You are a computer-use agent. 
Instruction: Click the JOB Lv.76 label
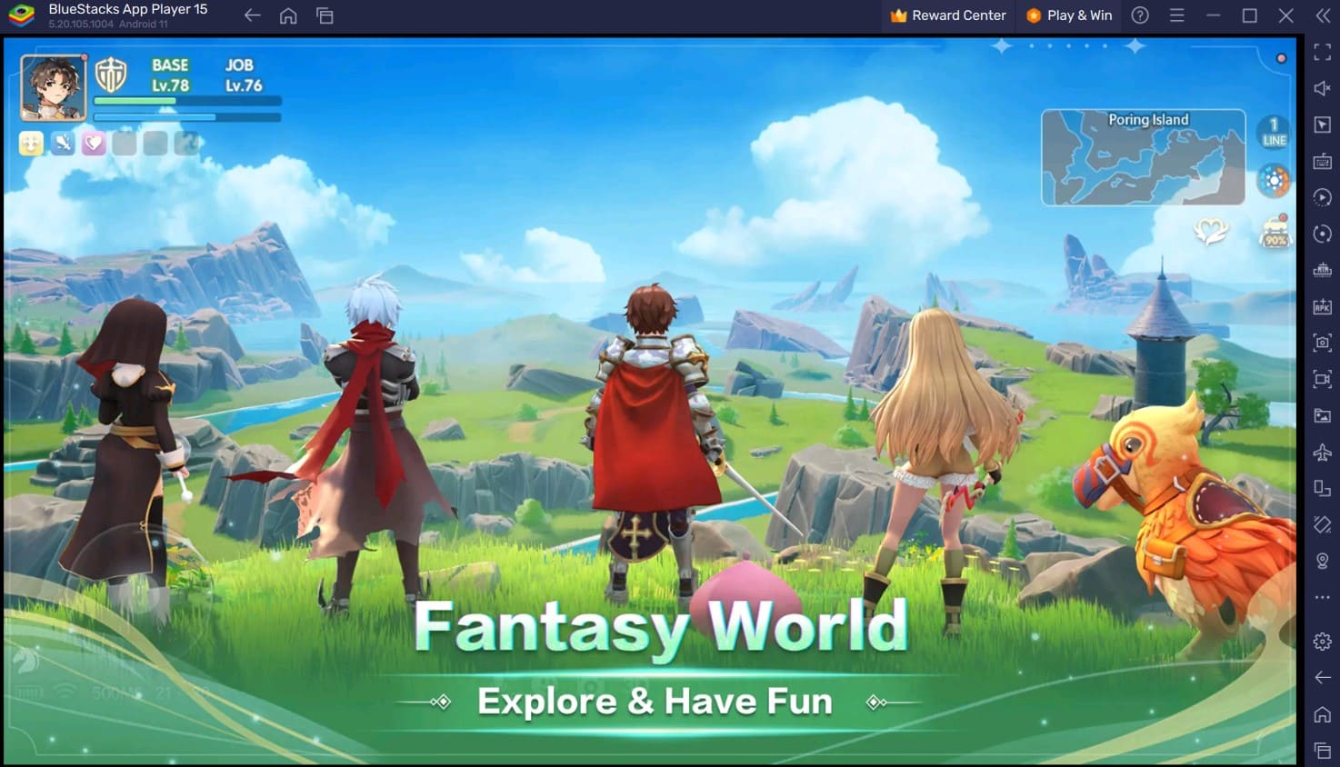243,75
